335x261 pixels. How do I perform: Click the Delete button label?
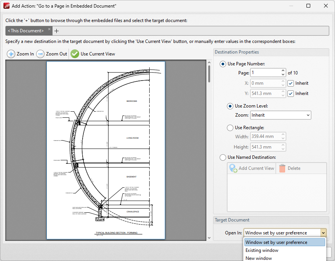(294, 168)
